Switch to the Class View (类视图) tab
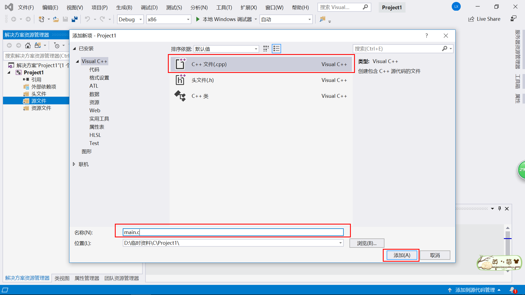 click(x=62, y=278)
